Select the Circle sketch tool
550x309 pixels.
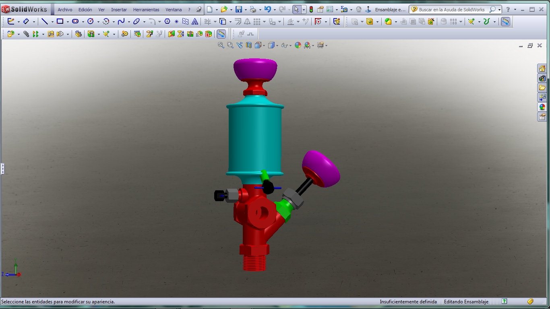coord(91,22)
